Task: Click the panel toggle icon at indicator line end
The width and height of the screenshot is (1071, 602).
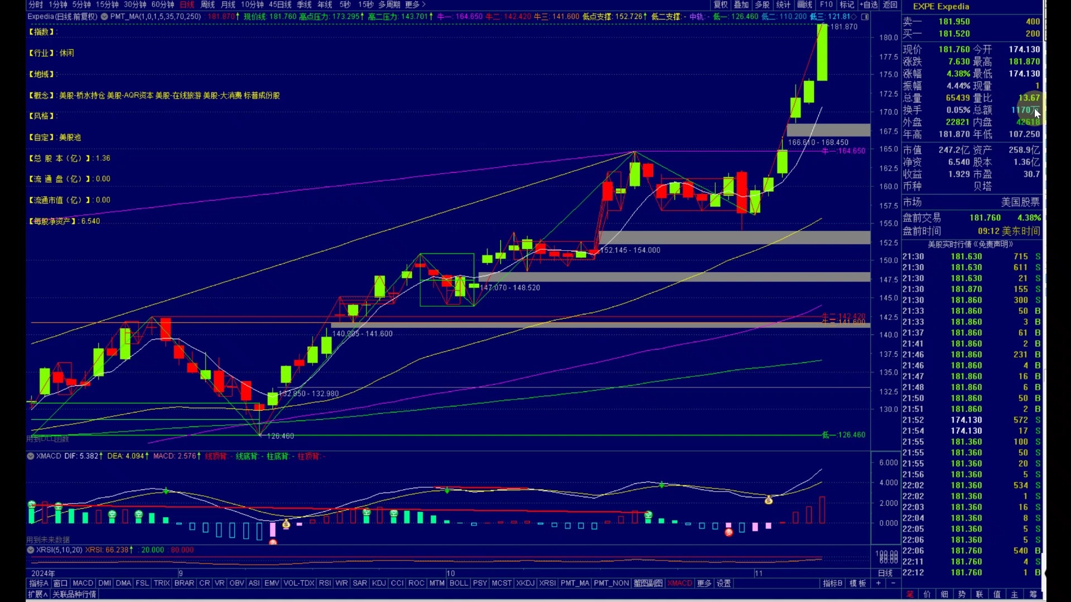Action: point(865,17)
